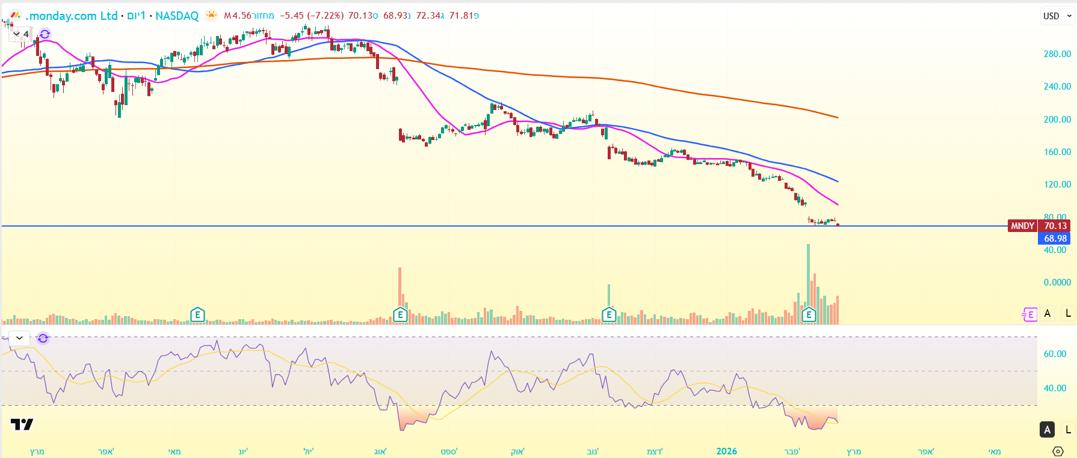
Task: Toggle log scale L on the price axis
Action: coord(1068,313)
